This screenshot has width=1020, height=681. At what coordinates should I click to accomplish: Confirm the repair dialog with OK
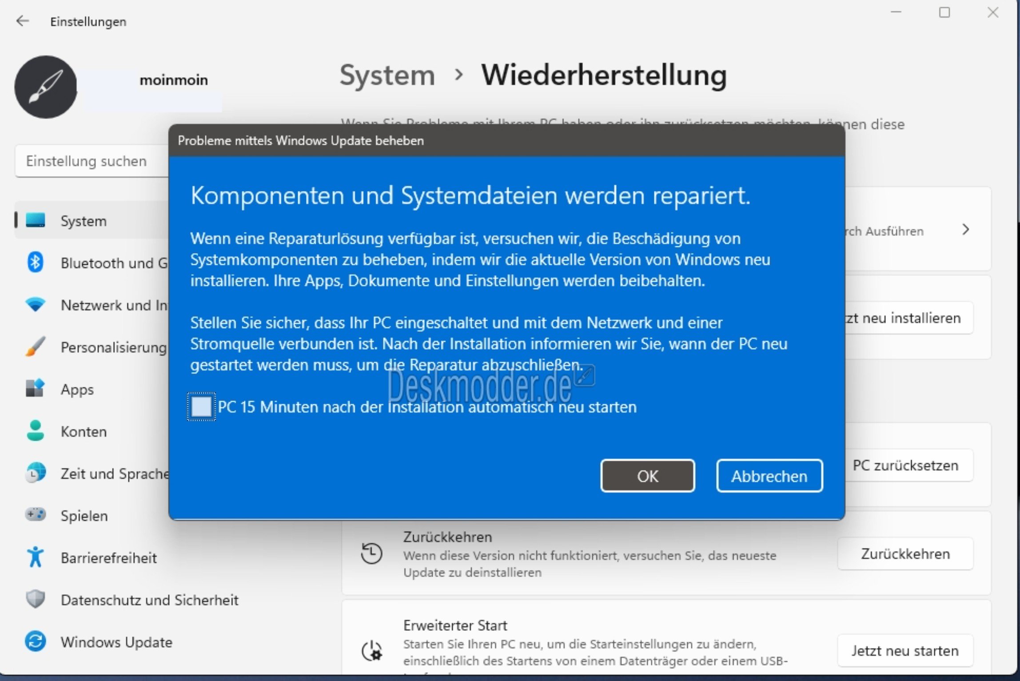[647, 476]
